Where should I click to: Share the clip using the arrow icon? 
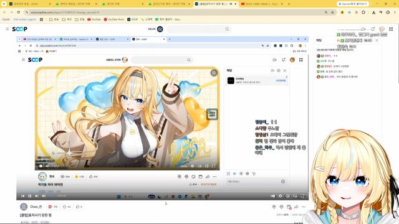(x=296, y=207)
